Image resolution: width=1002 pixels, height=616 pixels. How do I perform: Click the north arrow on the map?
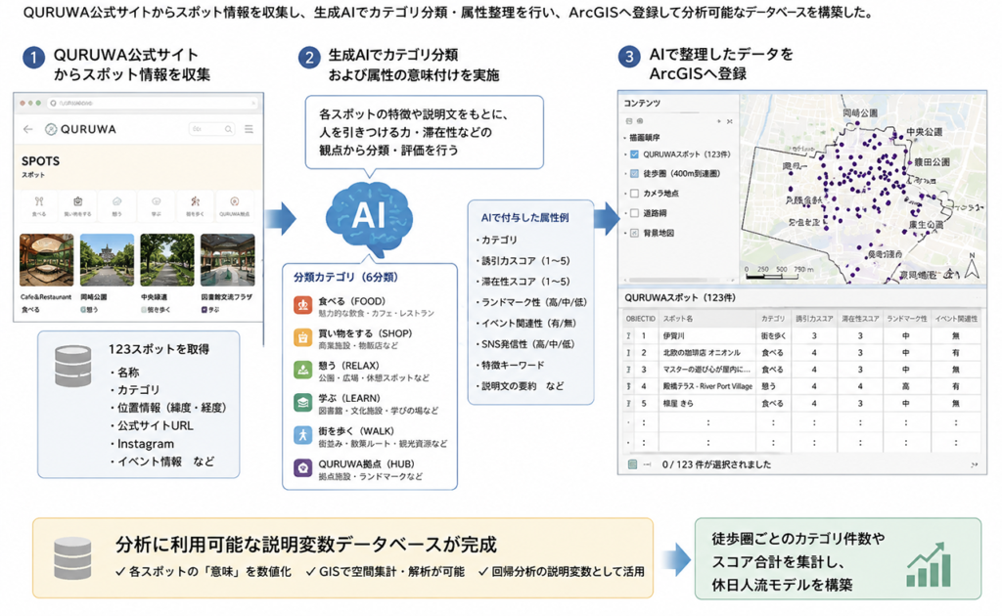[972, 267]
